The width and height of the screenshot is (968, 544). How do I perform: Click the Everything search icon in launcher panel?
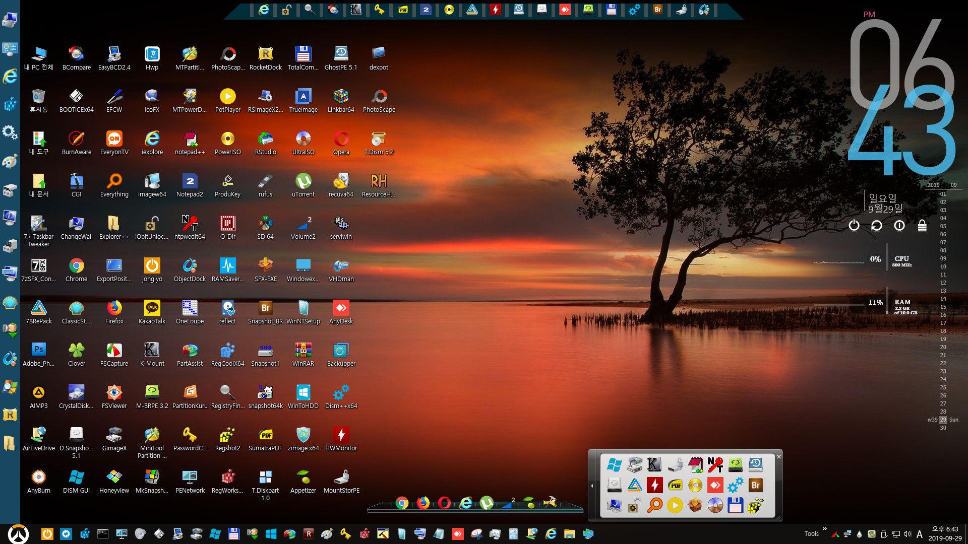pos(654,505)
